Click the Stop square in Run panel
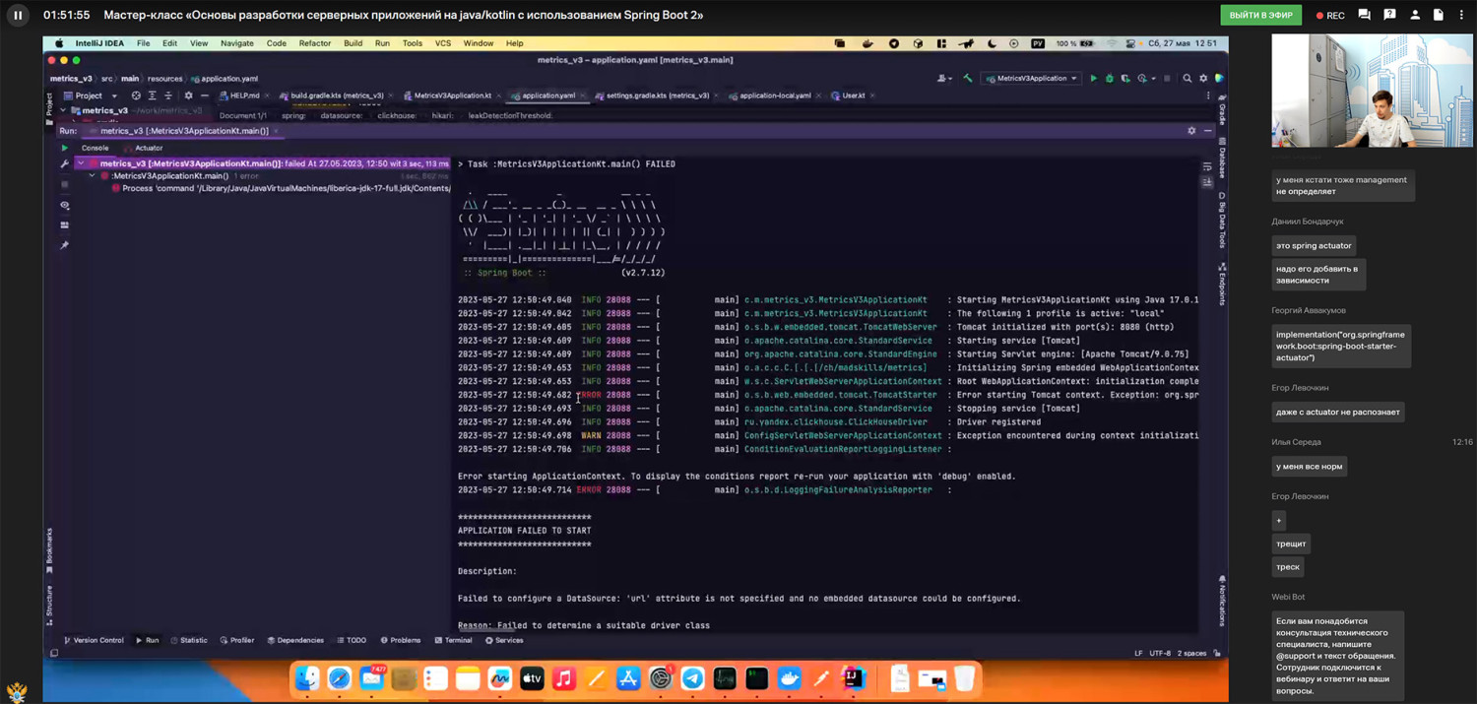 pos(65,184)
